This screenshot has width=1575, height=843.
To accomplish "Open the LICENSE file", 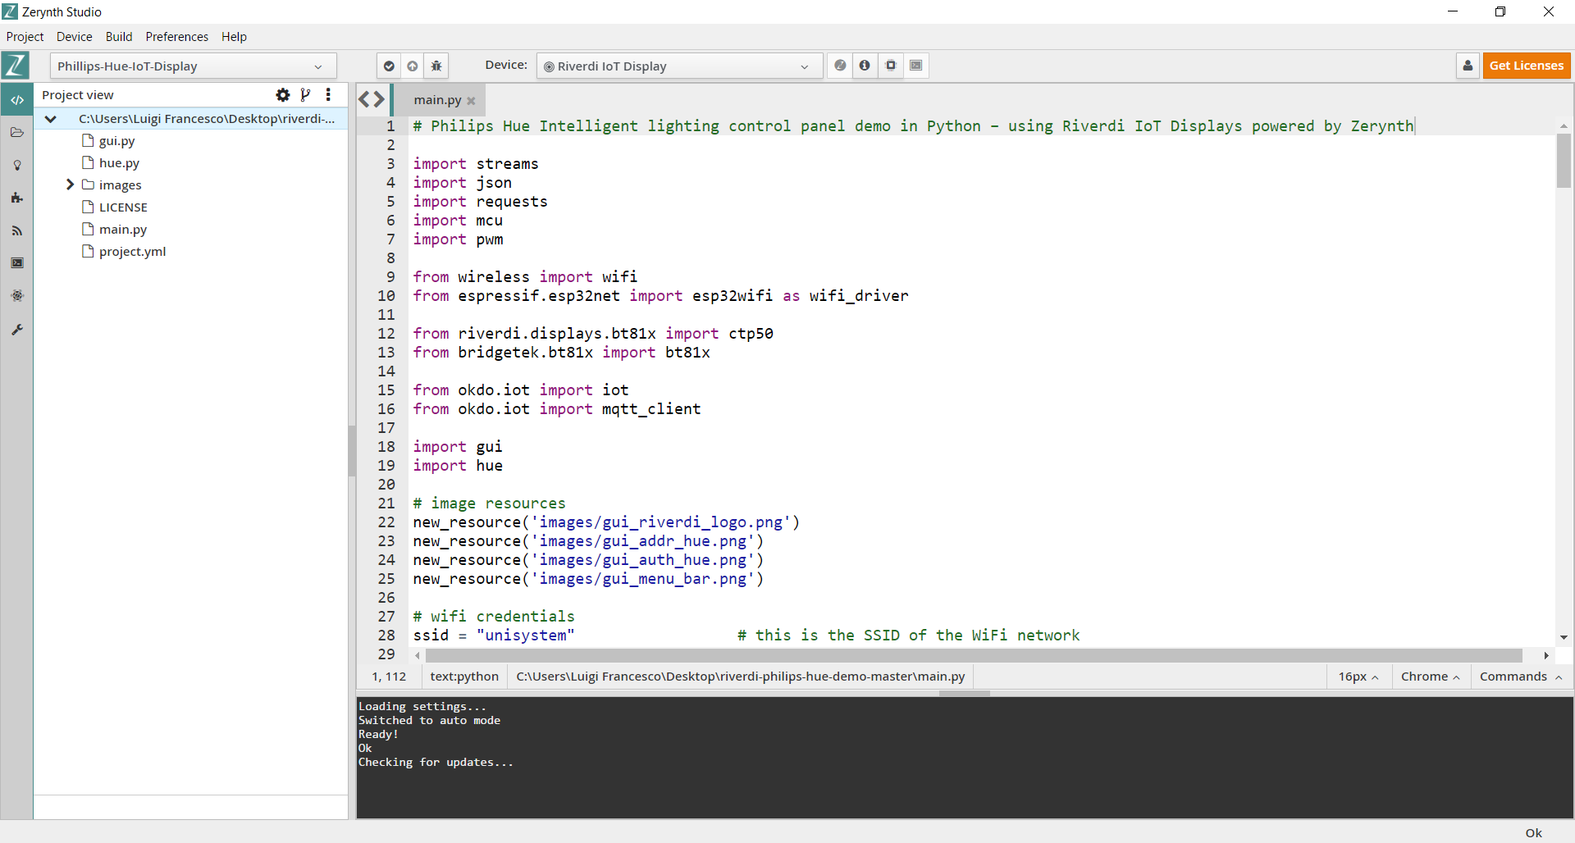I will tap(123, 207).
